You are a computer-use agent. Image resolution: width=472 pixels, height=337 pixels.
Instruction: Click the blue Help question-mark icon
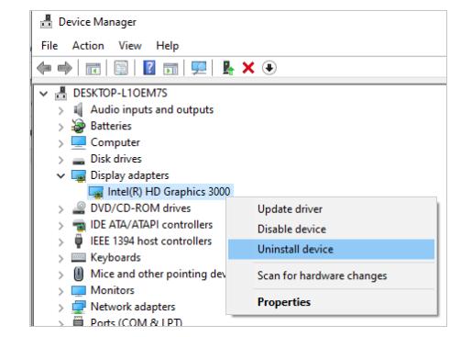pos(149,68)
